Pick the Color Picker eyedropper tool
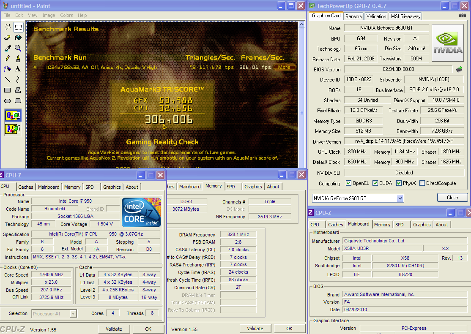This screenshot has height=334, width=471. coord(8,48)
